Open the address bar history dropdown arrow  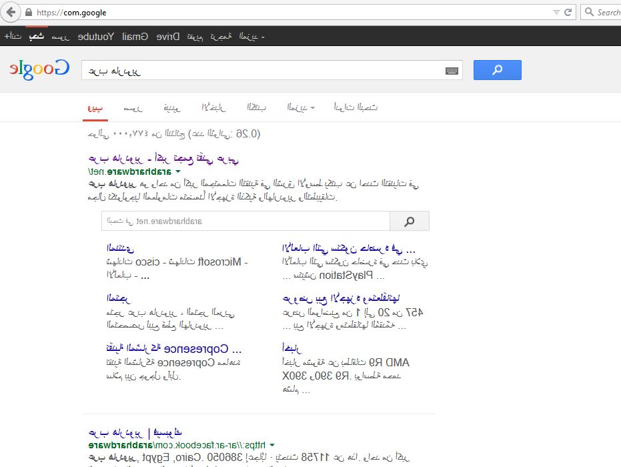[556, 12]
